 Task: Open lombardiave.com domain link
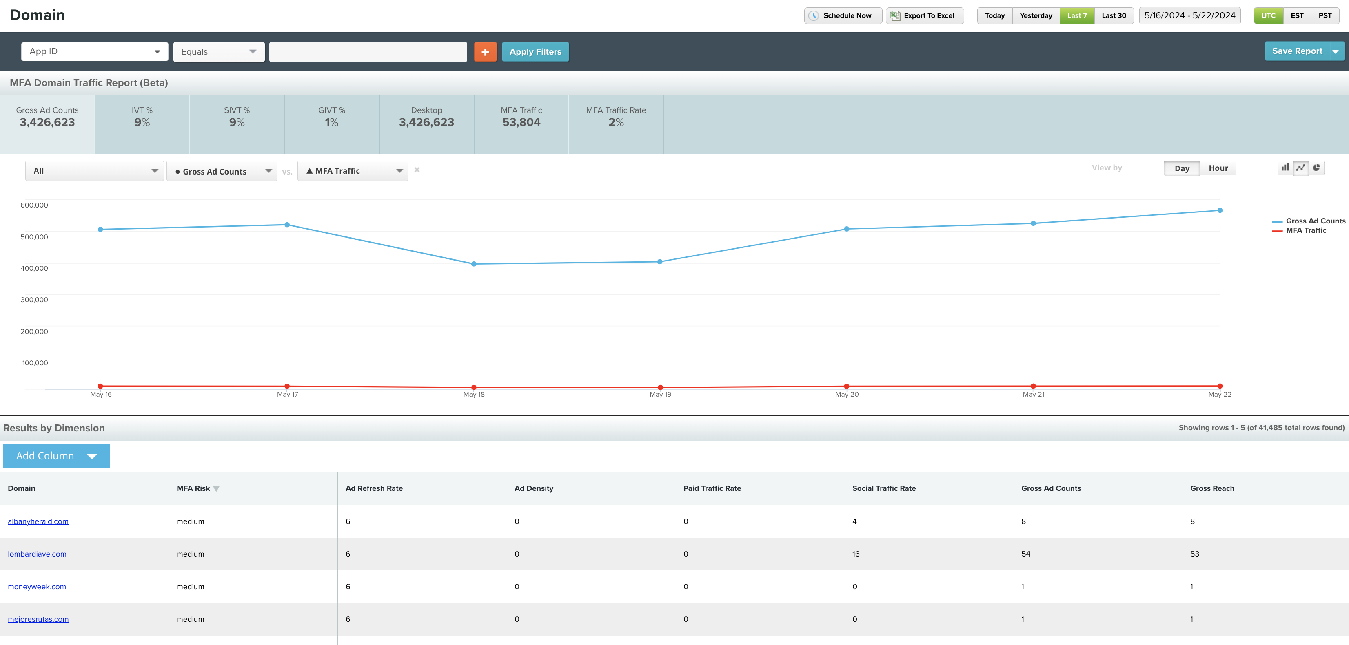37,554
